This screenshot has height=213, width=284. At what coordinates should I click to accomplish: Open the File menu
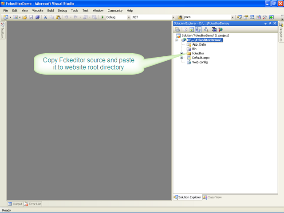coord(6,11)
